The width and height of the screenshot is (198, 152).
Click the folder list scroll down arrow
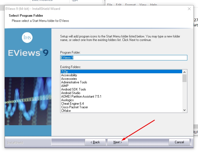click(x=185, y=110)
